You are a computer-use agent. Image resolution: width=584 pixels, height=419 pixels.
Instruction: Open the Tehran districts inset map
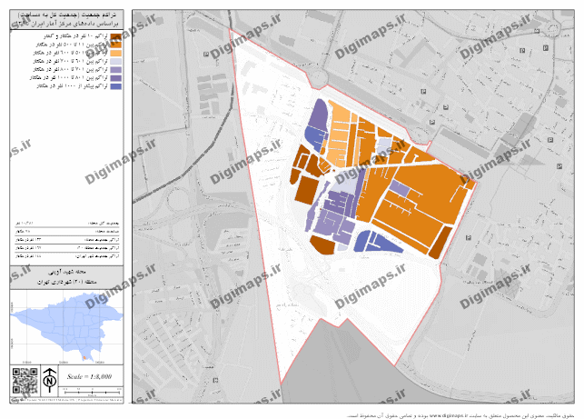66,327
